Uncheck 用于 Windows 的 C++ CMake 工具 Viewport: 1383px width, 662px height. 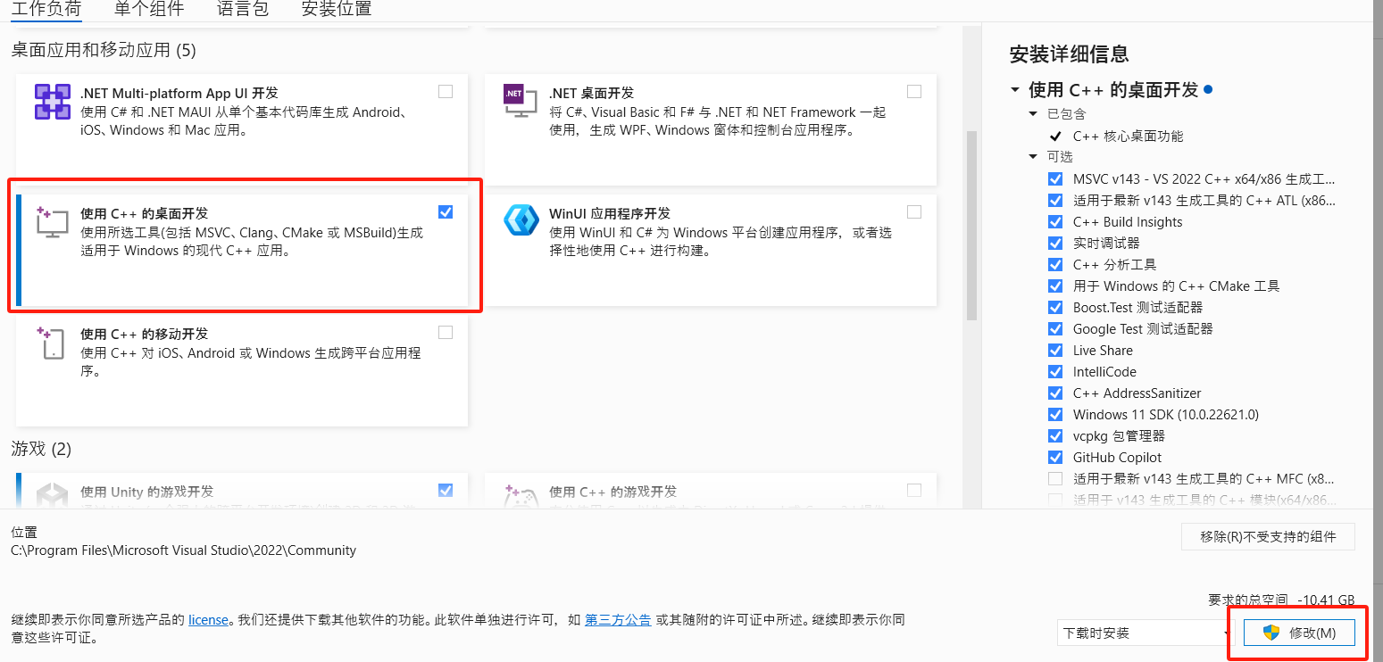click(1055, 285)
